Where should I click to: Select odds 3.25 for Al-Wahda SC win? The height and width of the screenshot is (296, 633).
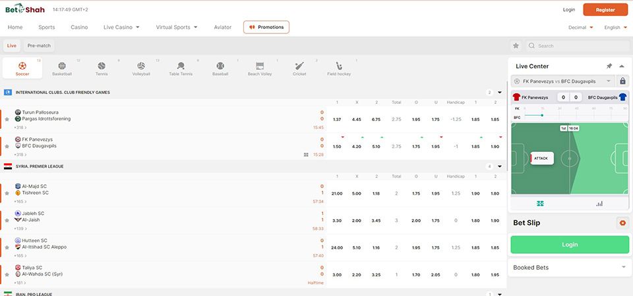(x=376, y=275)
